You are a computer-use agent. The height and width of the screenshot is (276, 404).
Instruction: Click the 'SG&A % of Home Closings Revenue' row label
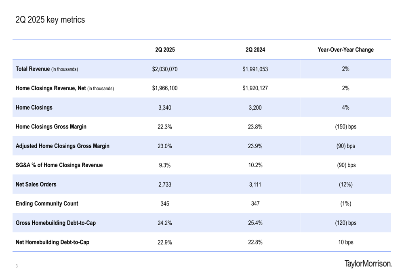coord(59,165)
